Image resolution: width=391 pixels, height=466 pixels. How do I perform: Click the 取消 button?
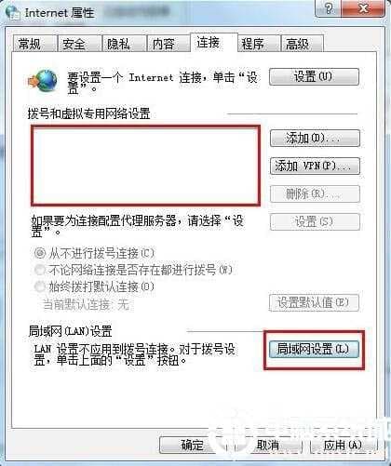point(268,446)
